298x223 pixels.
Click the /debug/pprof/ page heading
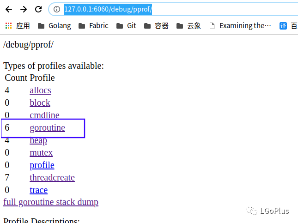coord(28,45)
